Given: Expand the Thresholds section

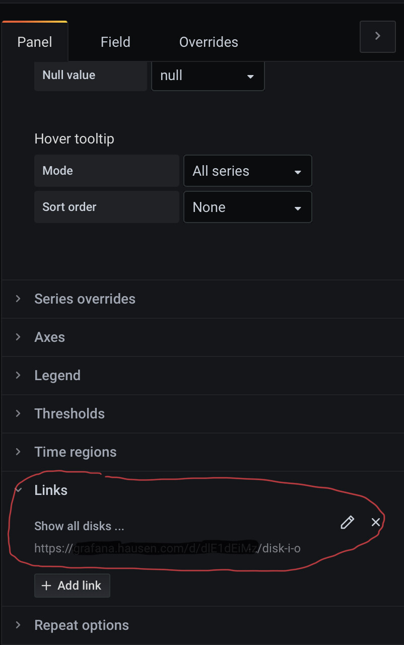Looking at the screenshot, I should [202, 414].
